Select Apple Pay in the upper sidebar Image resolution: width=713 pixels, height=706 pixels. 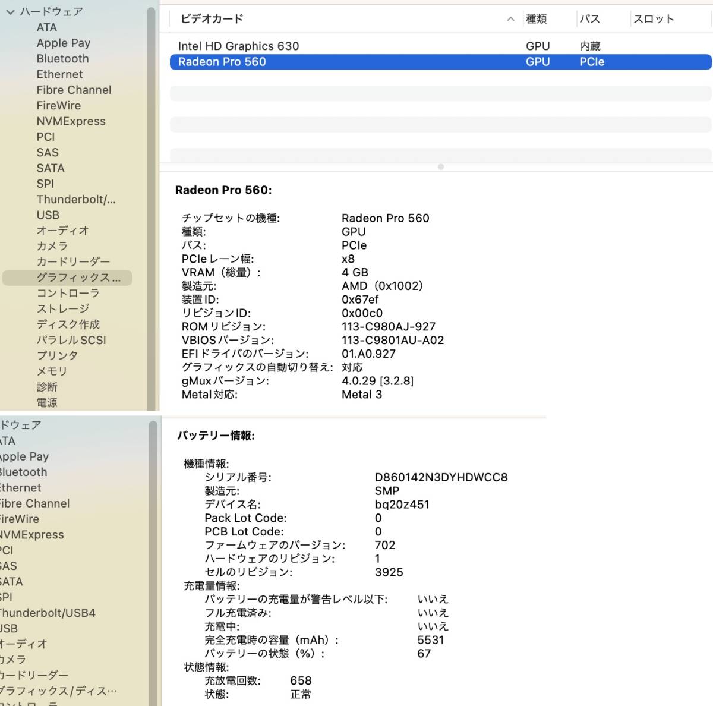click(64, 43)
